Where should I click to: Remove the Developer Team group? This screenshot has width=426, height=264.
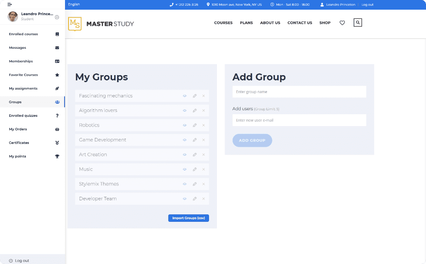203,199
